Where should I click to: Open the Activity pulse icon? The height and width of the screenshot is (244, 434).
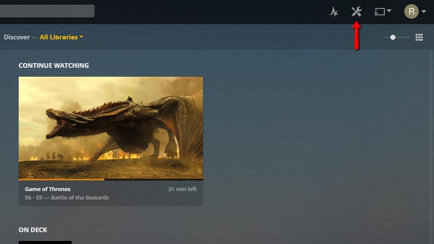[334, 11]
